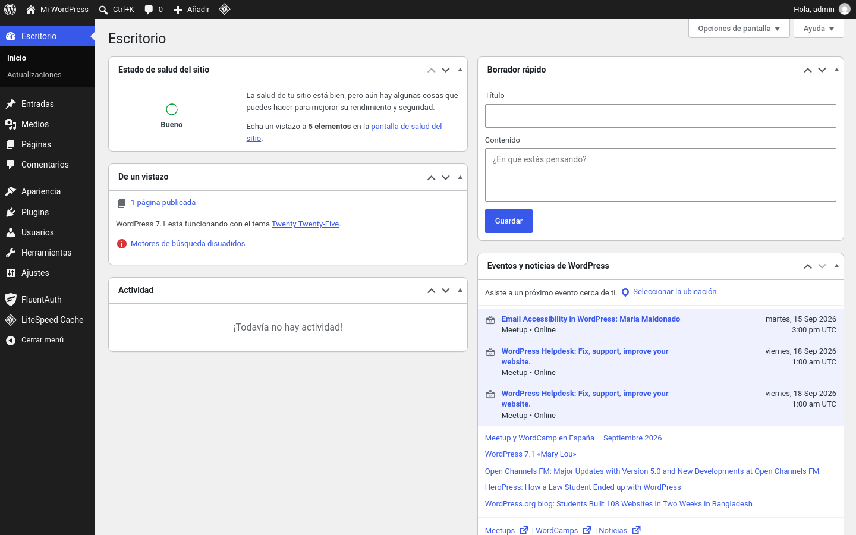This screenshot has width=856, height=535.
Task: Open the Herramientas menu
Action: point(48,253)
